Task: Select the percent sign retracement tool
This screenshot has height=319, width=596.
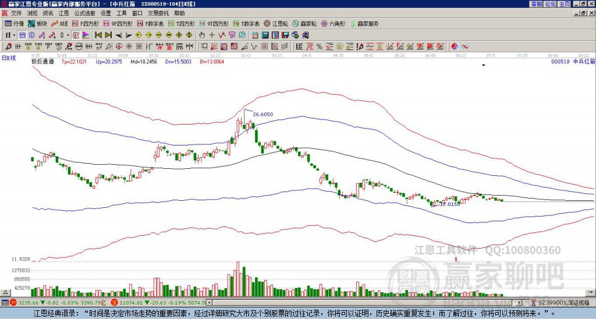Action: tap(320, 47)
